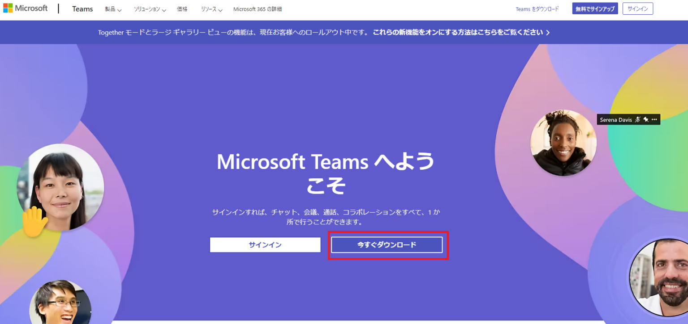Open more options (…) on Serena Davis tile
The height and width of the screenshot is (324, 688).
tap(654, 119)
